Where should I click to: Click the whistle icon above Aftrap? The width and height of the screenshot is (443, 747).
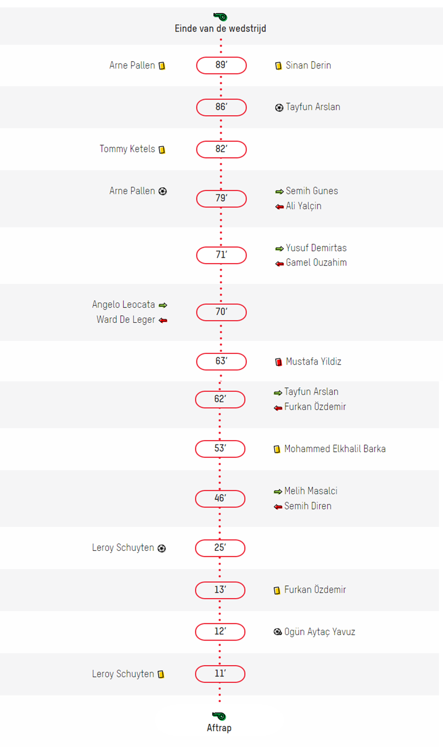[219, 715]
